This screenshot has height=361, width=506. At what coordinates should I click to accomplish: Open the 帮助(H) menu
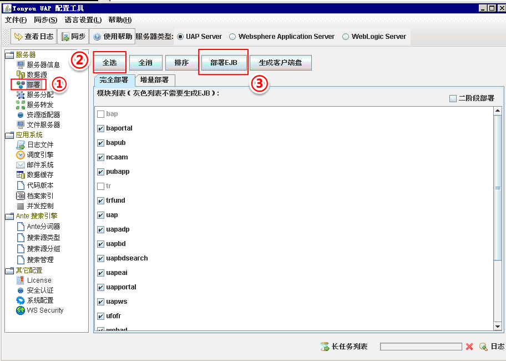coord(120,20)
